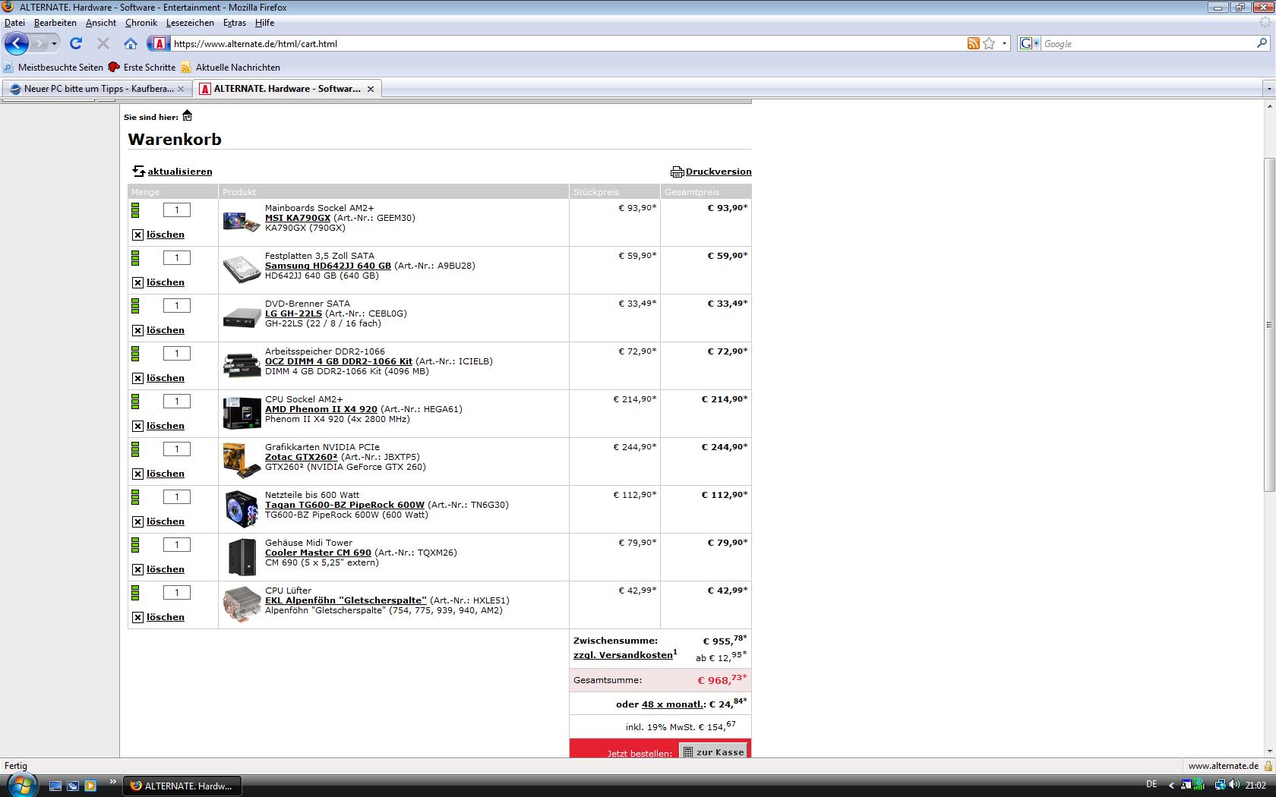Open EKL Alpenföhn Gletscherspalte product link
This screenshot has height=797, width=1276.
(x=346, y=600)
